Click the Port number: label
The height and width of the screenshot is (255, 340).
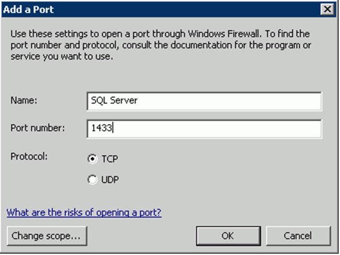coord(38,128)
